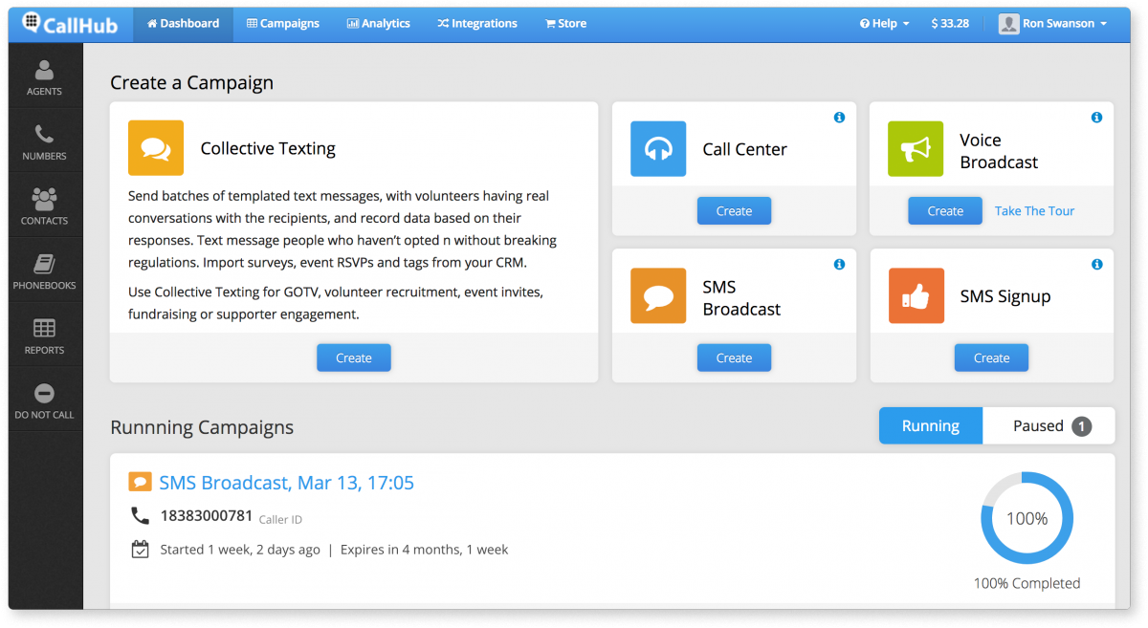Viewport: 1148px width, 628px height.
Task: Show info for Call Center campaign
Action: (x=839, y=118)
